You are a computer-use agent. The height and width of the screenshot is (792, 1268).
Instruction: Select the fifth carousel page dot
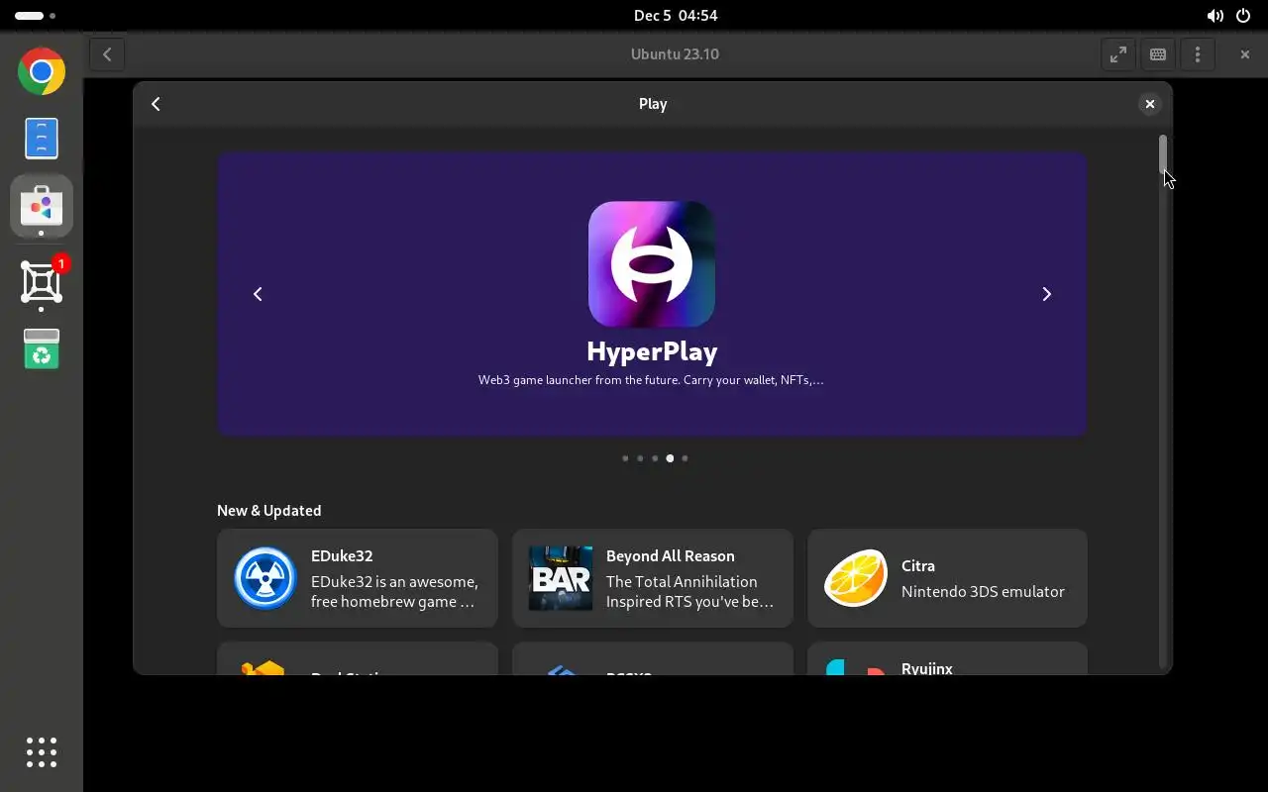click(x=685, y=458)
